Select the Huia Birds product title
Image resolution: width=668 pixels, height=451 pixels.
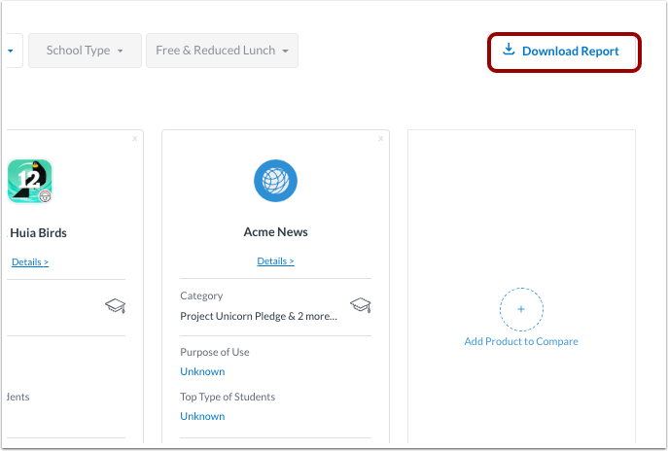38,233
